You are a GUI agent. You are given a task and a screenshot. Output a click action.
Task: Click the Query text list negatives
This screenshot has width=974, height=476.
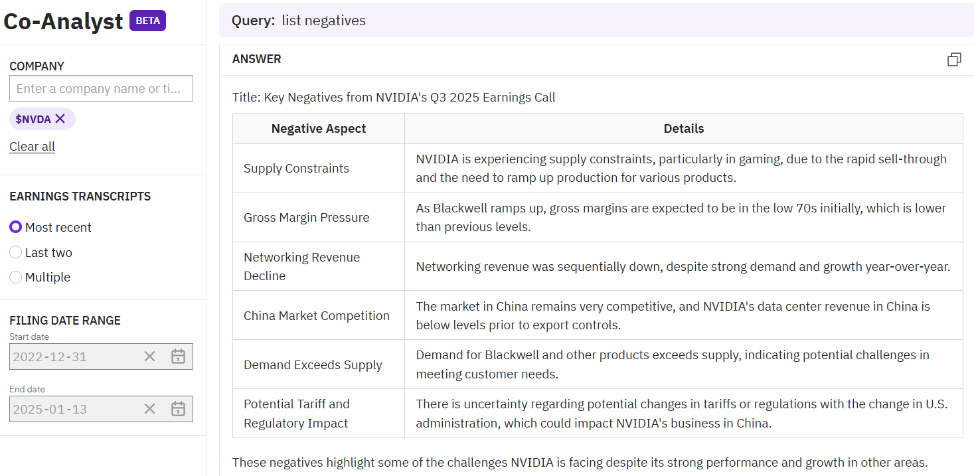(x=323, y=21)
